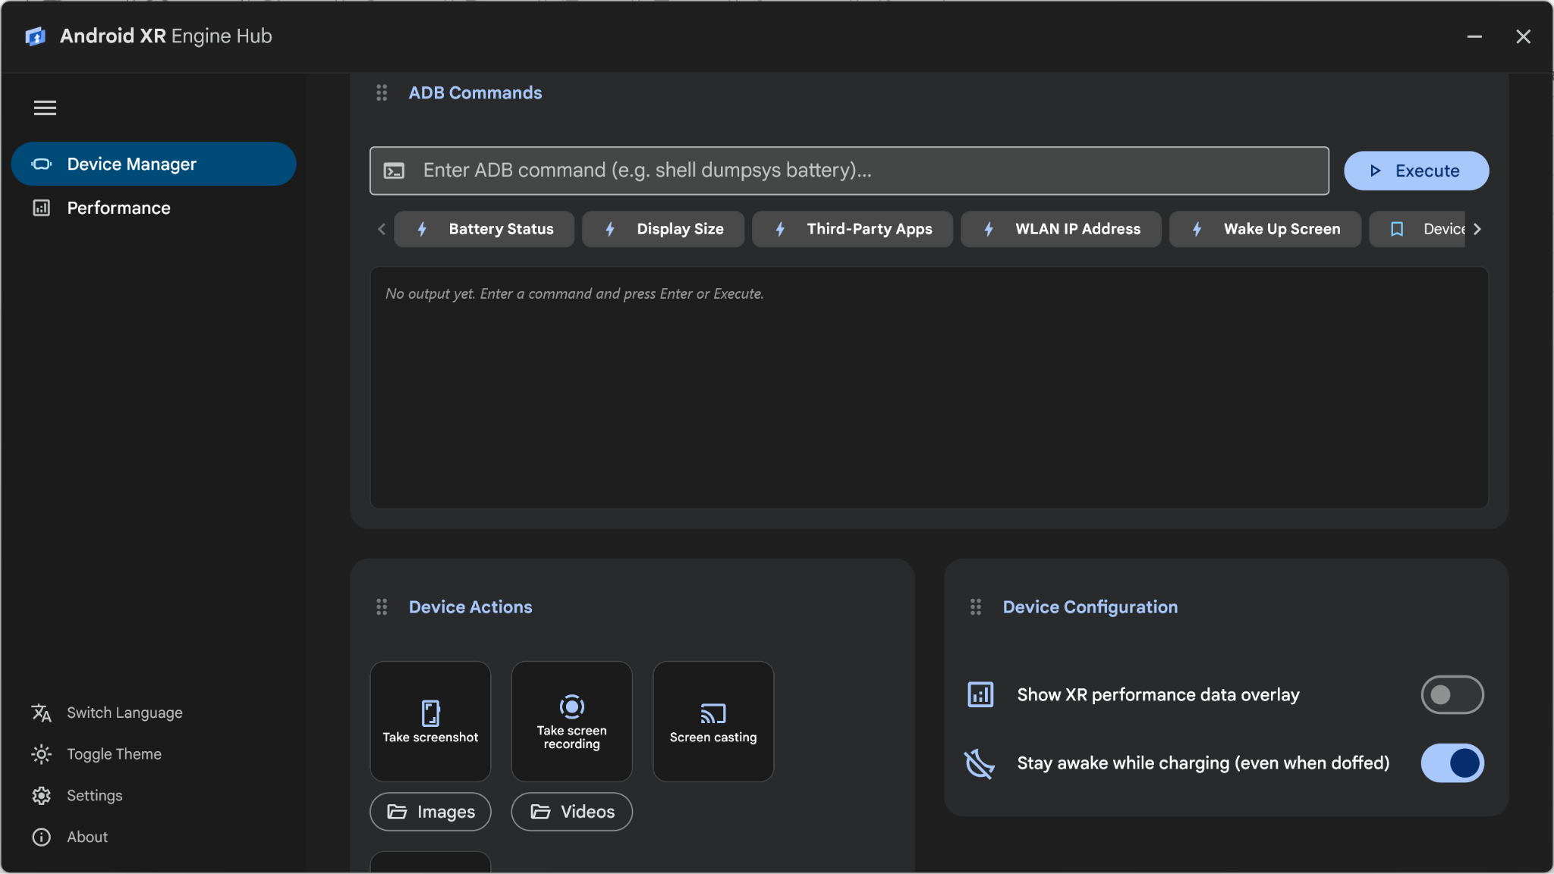Image resolution: width=1554 pixels, height=874 pixels.
Task: Open the Images folder button
Action: tap(430, 812)
